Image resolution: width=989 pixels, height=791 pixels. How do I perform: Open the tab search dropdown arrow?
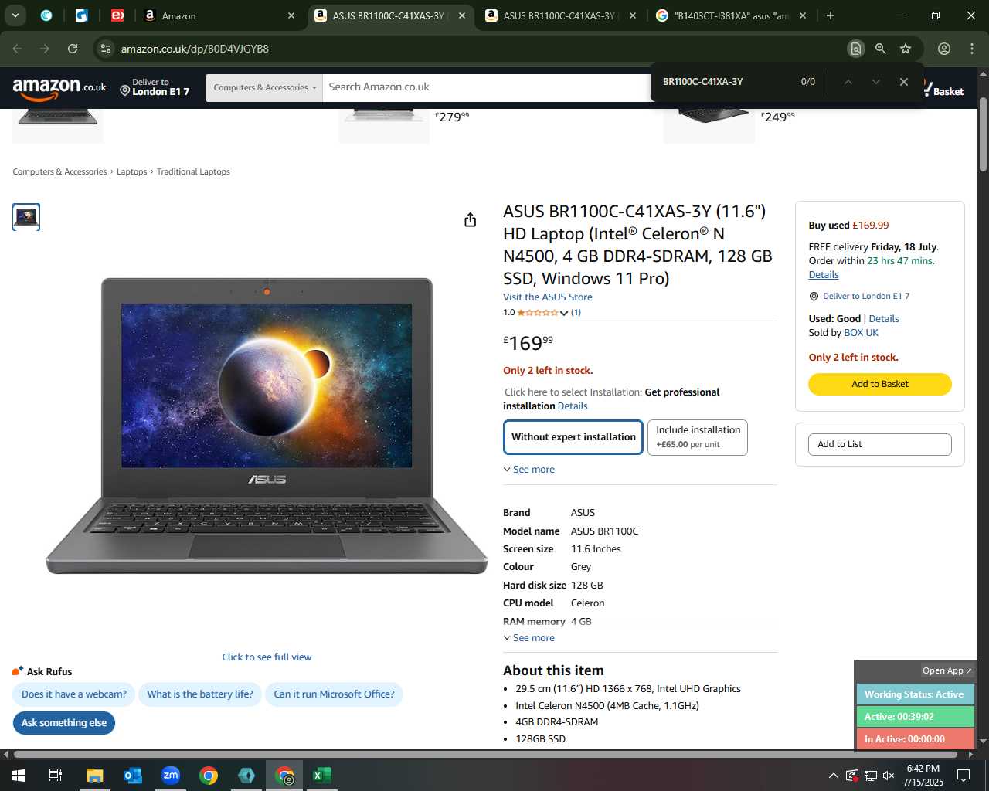click(x=15, y=15)
